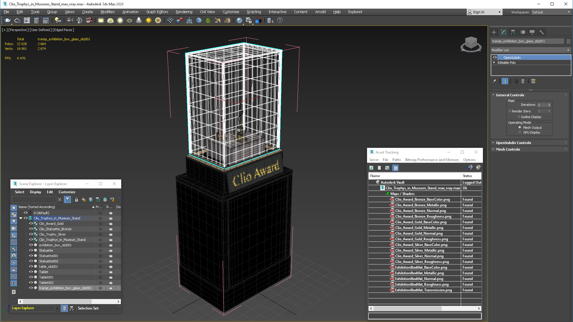Click the Bitmap Performance and Memory tab
573x322 pixels.
tap(432, 160)
